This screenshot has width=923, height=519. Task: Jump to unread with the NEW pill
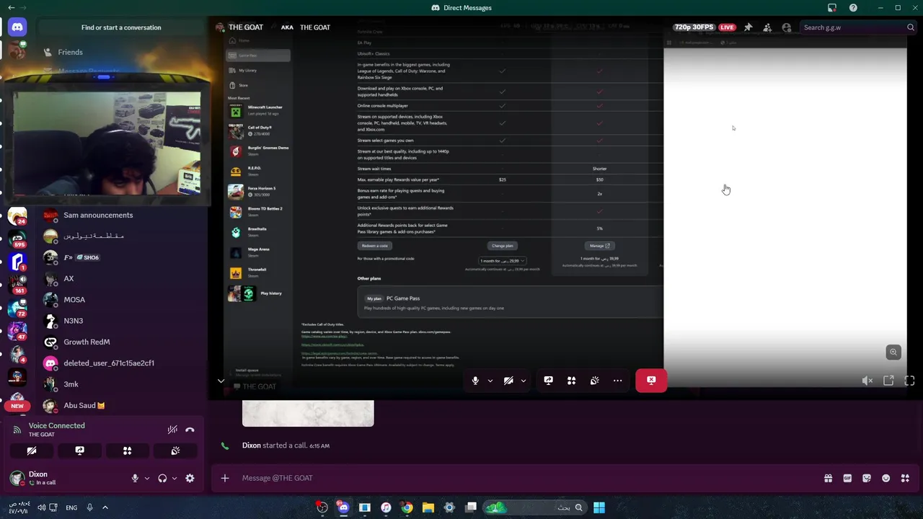pos(17,406)
